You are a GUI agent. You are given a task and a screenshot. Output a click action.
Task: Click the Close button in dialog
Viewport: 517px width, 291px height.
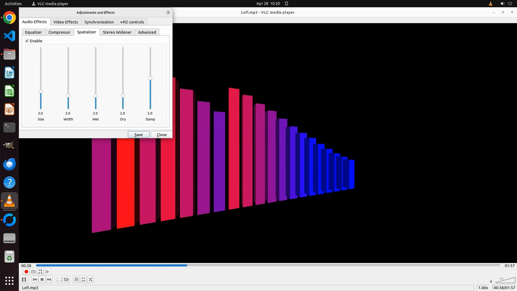coord(162,134)
